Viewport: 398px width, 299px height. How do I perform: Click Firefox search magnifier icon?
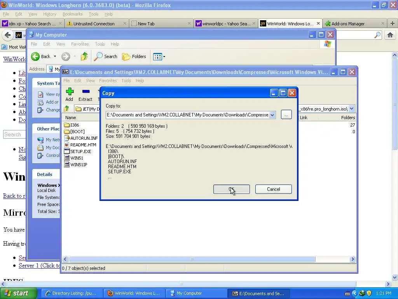pyautogui.click(x=377, y=35)
